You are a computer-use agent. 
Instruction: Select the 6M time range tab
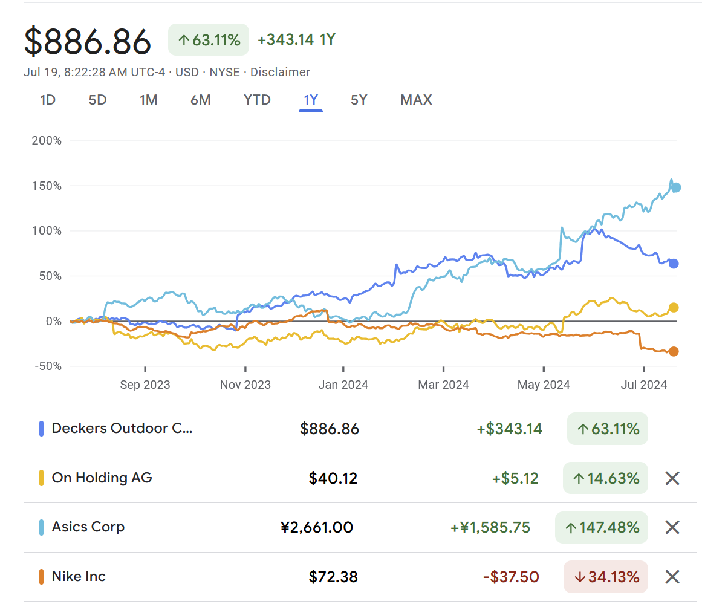(201, 100)
